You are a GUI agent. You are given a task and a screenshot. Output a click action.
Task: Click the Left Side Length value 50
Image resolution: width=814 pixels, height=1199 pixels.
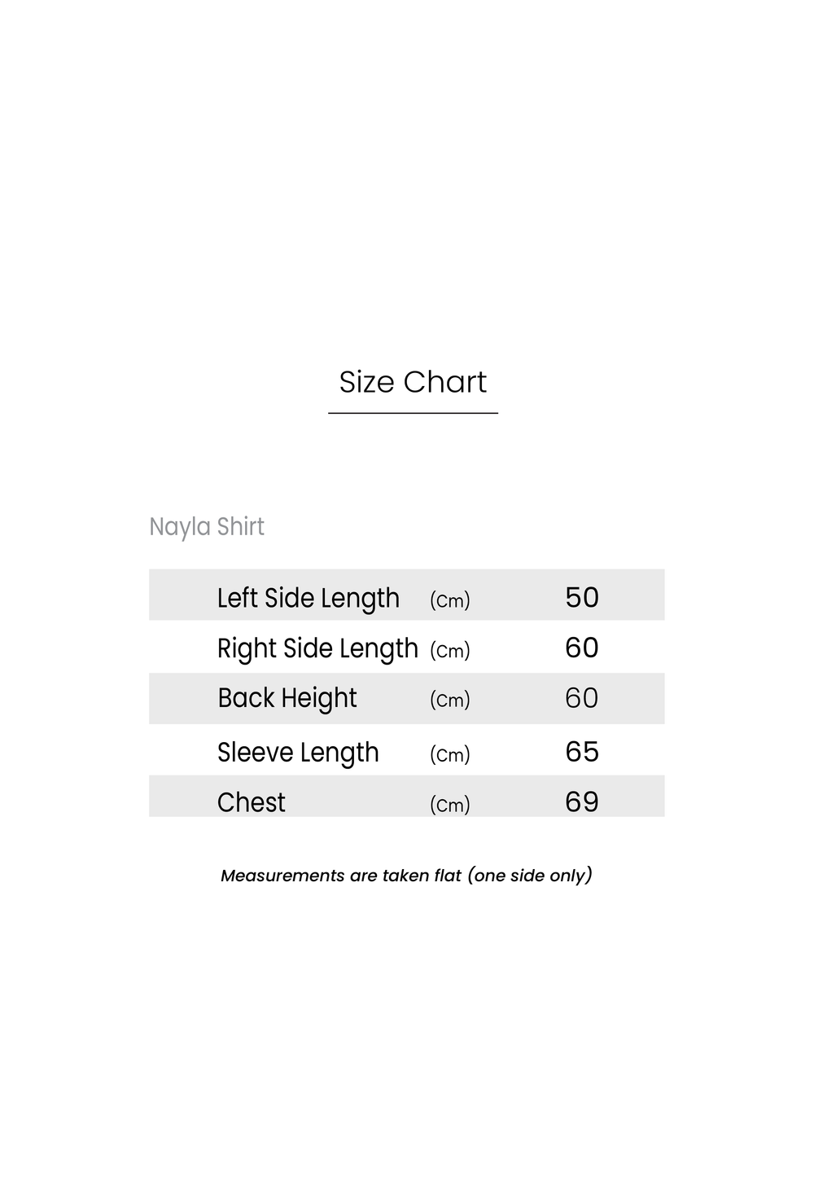[582, 597]
